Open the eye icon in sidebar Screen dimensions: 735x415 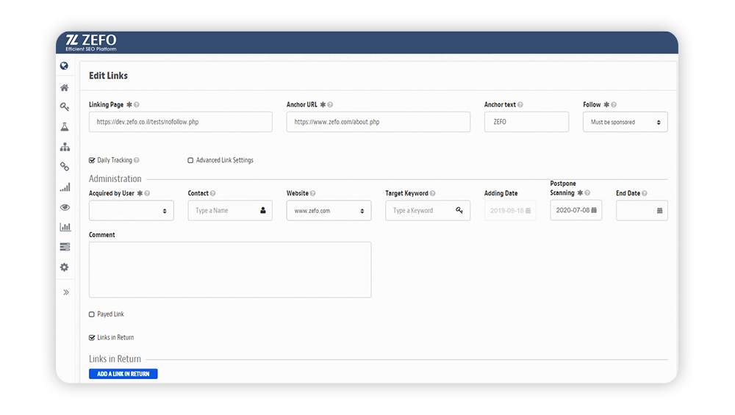[x=65, y=207]
